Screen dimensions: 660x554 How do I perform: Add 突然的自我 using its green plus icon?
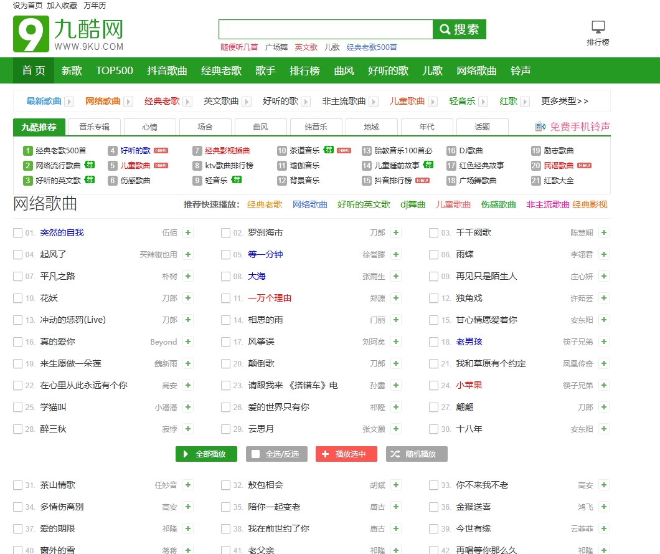188,233
